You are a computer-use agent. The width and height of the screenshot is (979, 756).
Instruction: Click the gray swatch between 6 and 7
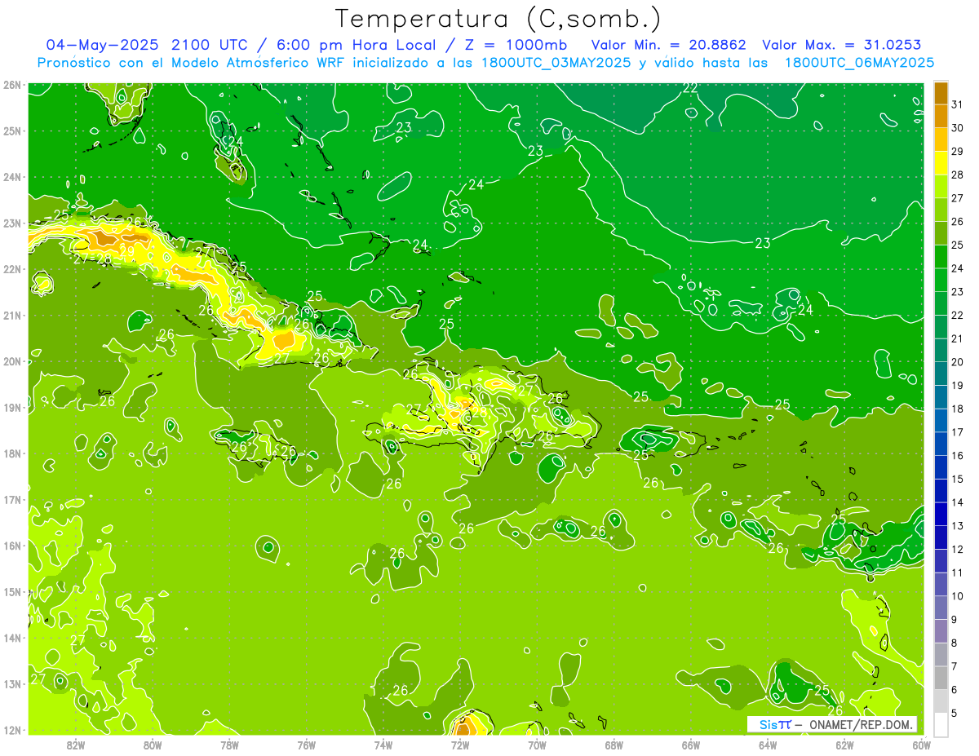point(941,678)
